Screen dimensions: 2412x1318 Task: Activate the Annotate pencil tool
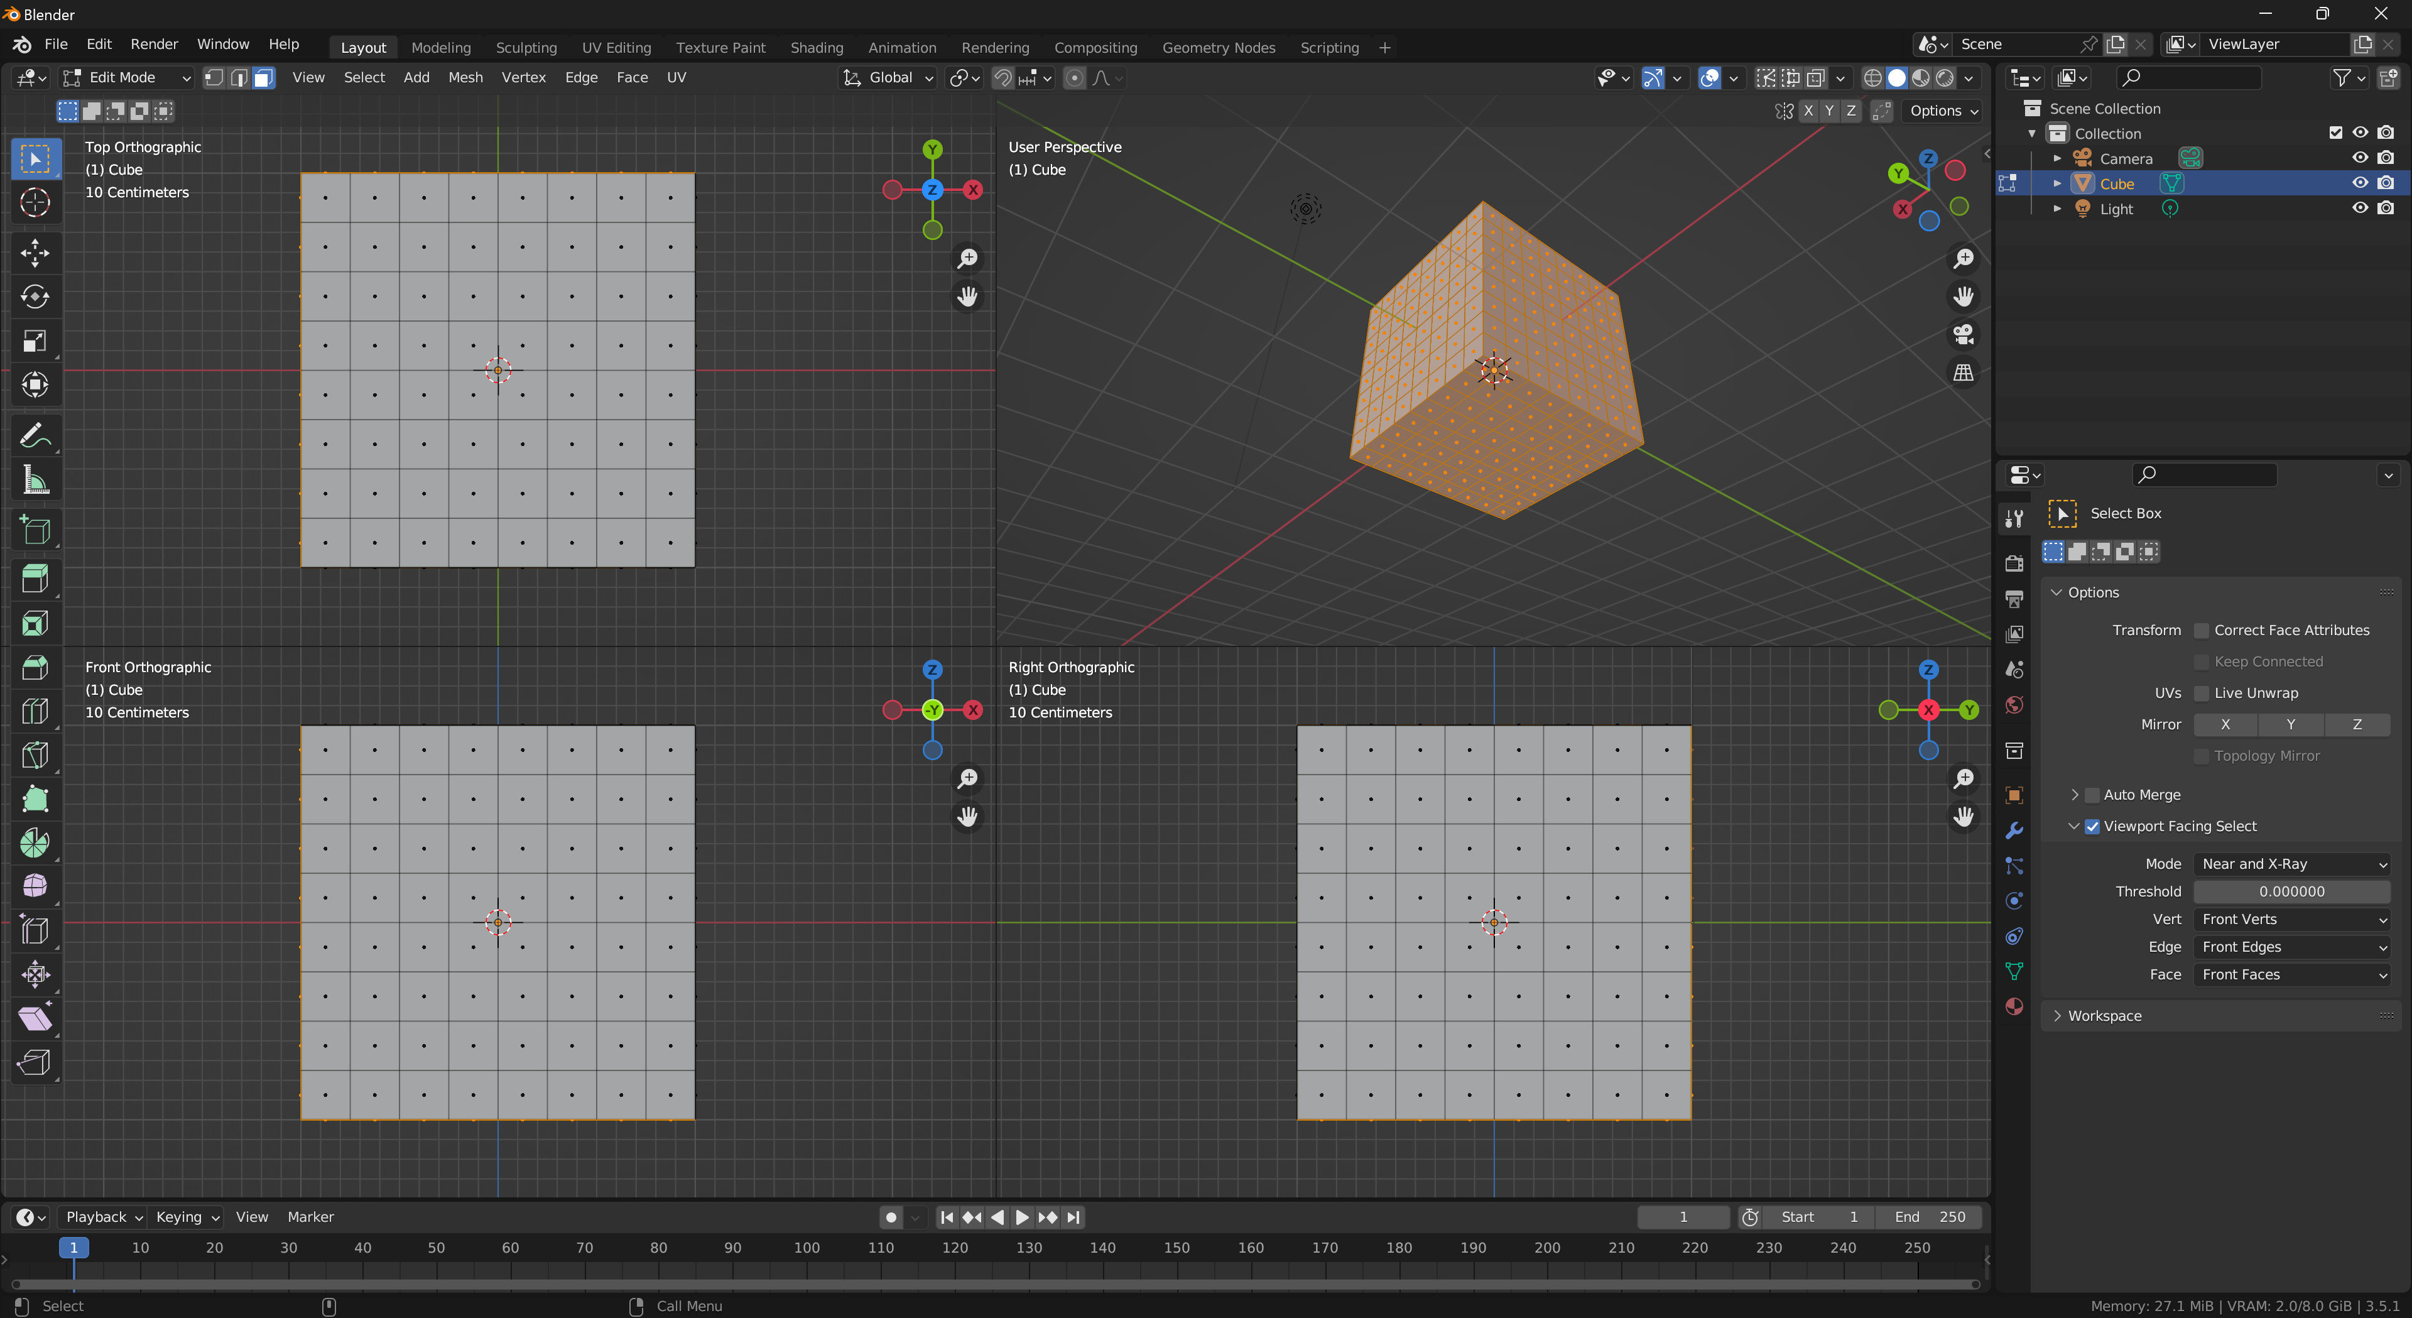point(35,435)
